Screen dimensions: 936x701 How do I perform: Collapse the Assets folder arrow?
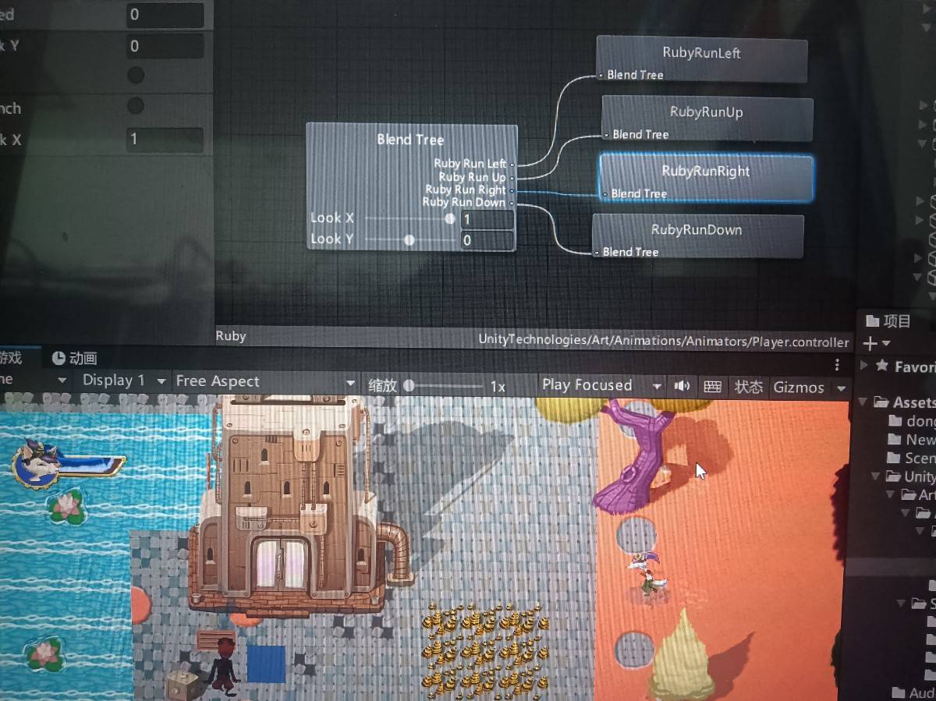tap(863, 402)
